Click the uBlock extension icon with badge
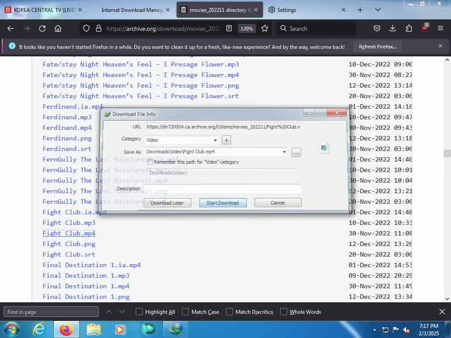 (425, 28)
